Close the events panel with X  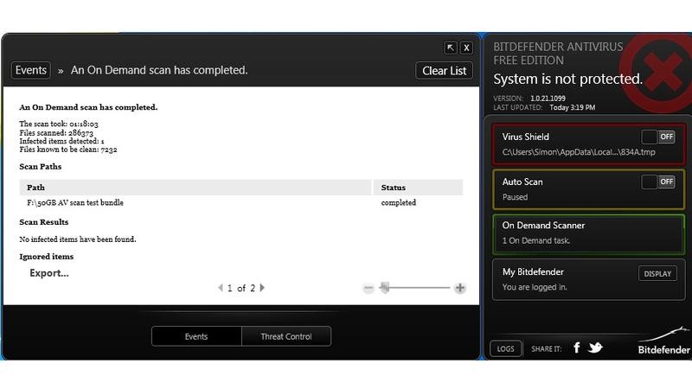click(466, 48)
